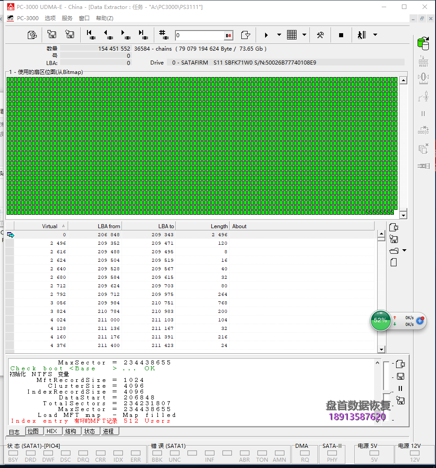
Task: Click the stop button in the toolbar
Action: pos(341,35)
